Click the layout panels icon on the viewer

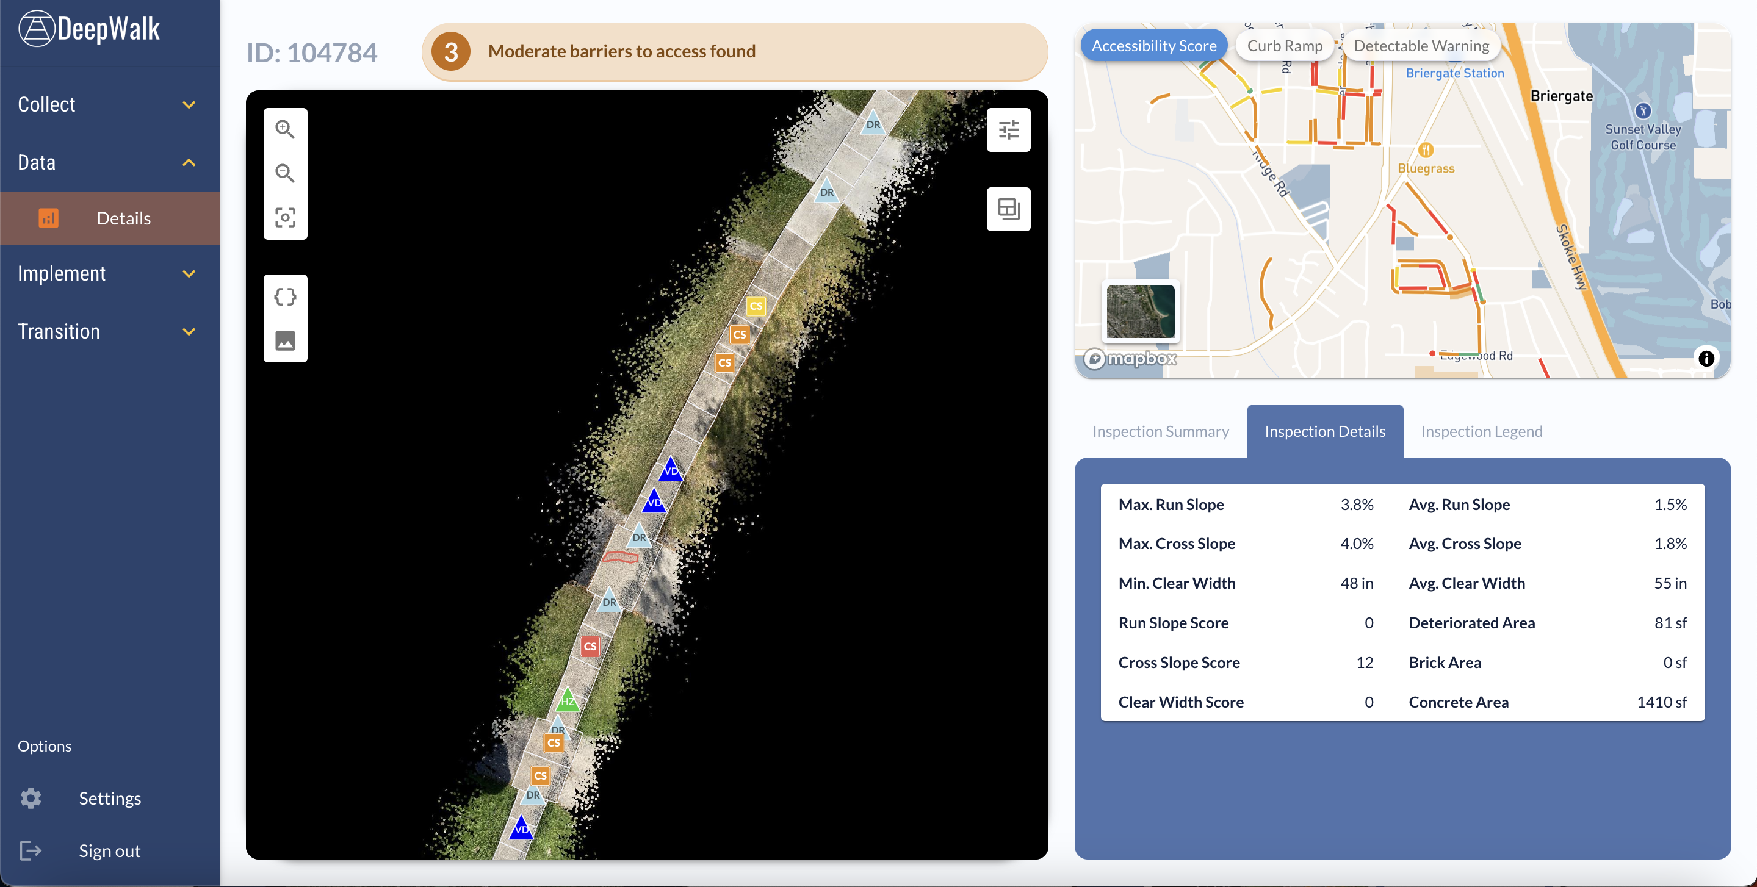(x=1008, y=209)
